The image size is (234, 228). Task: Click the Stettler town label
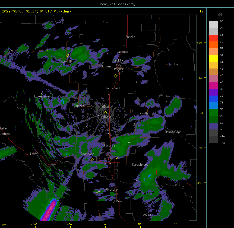[172, 64]
